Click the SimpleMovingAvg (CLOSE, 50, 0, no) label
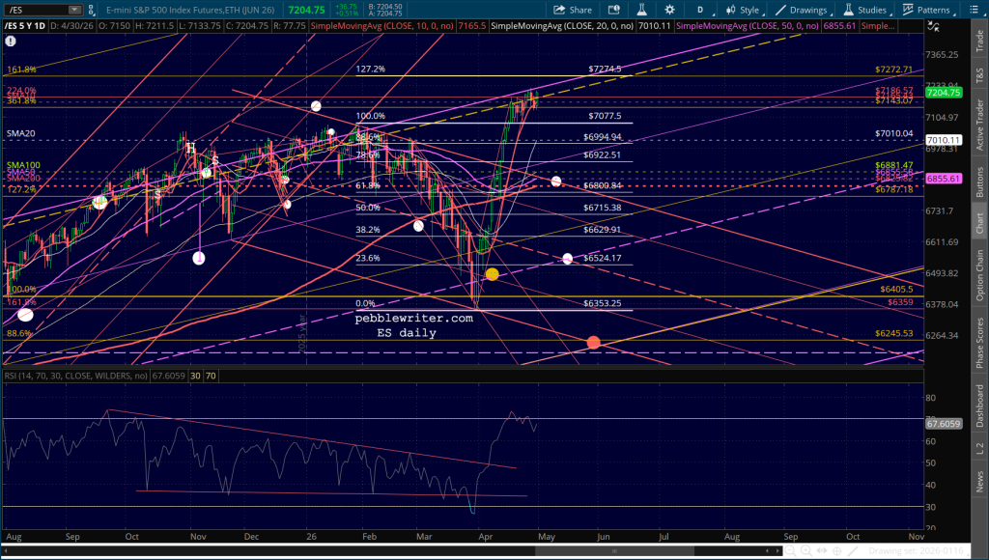Image resolution: width=989 pixels, height=560 pixels. (x=747, y=26)
